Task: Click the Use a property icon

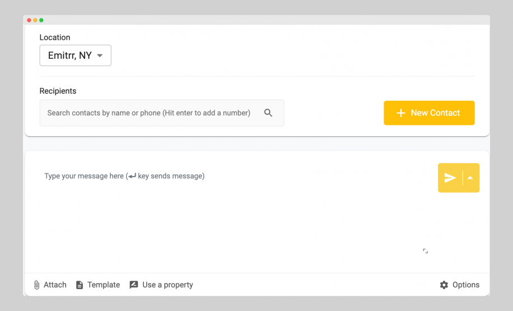Action: [x=133, y=285]
